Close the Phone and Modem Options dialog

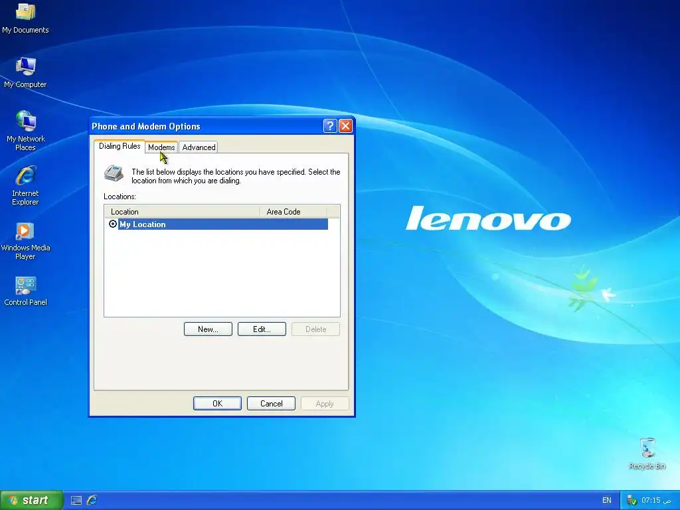tap(345, 126)
